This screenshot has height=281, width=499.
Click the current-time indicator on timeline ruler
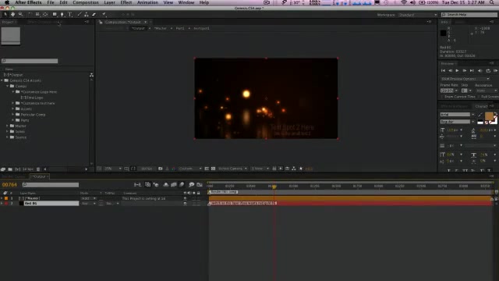point(274,187)
